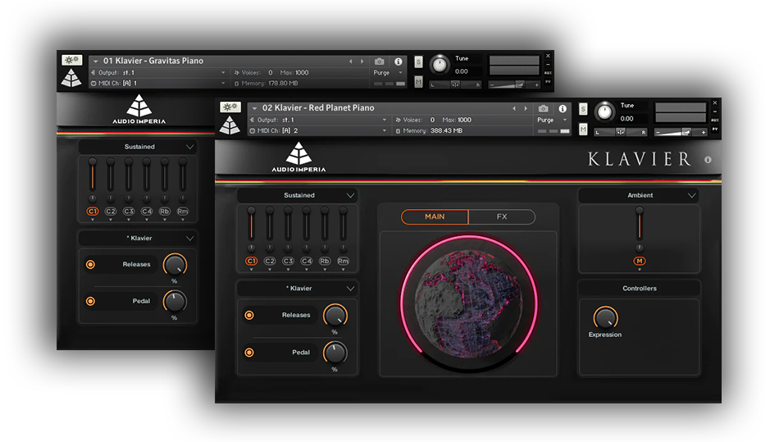
Task: Open Klavier preset dropdown in Red Planet Piano
Action: 298,289
